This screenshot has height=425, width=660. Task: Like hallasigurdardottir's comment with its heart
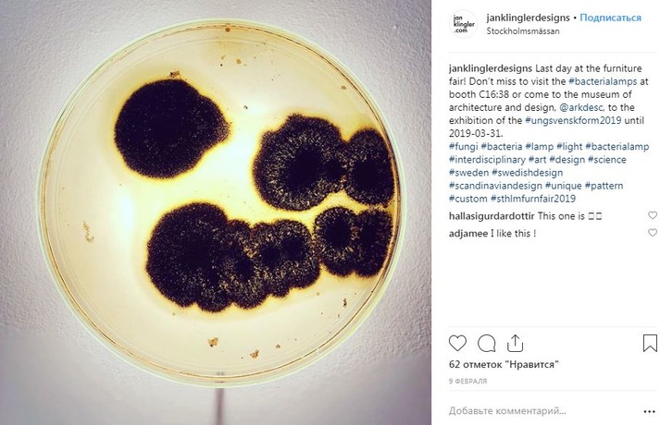(652, 215)
